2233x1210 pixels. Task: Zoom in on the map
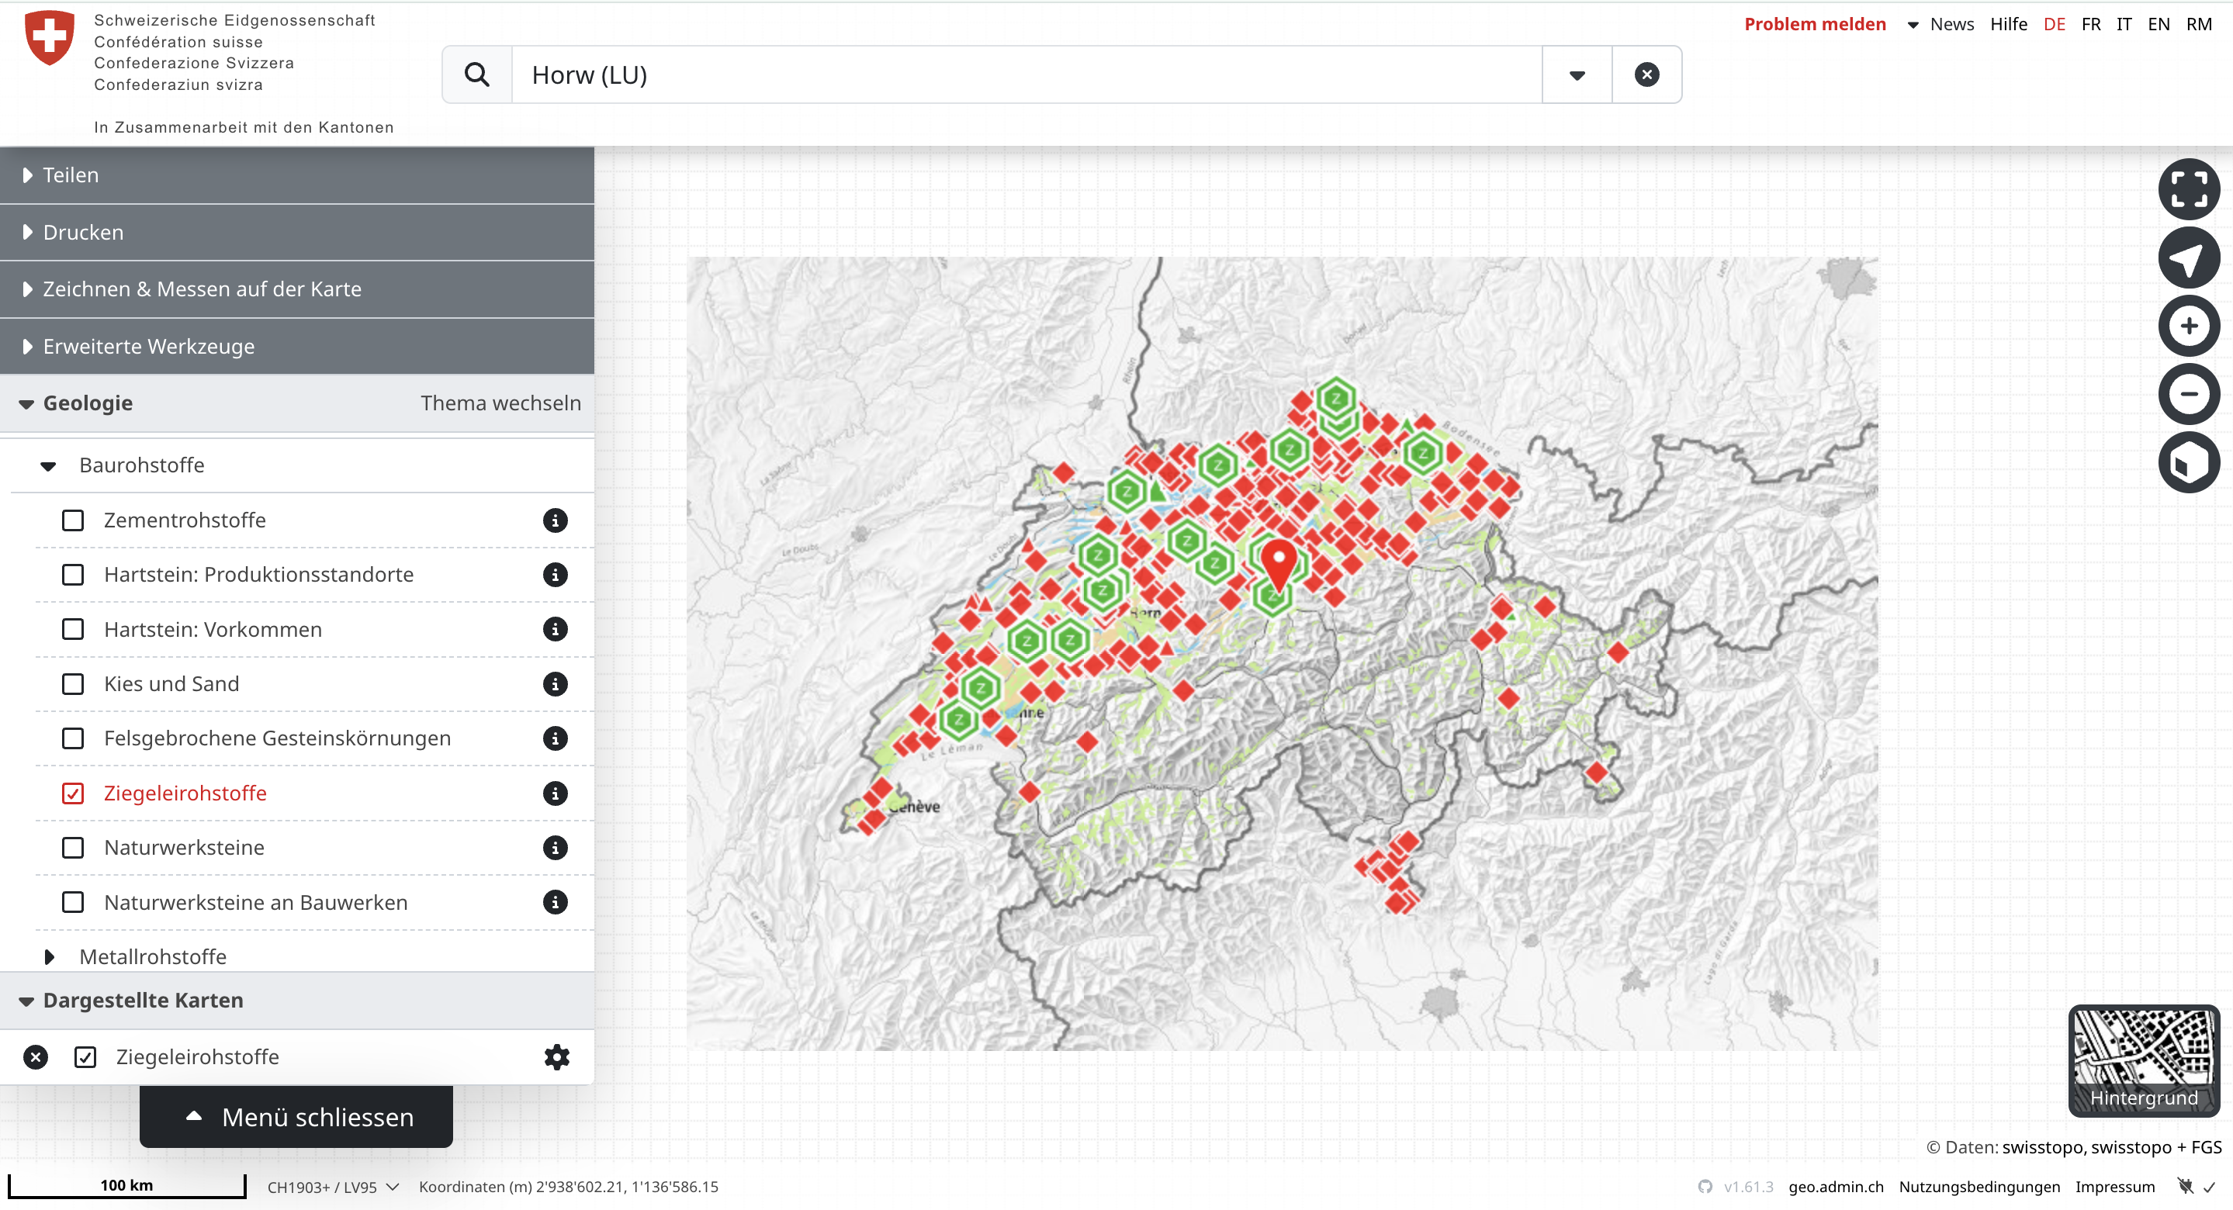2188,326
